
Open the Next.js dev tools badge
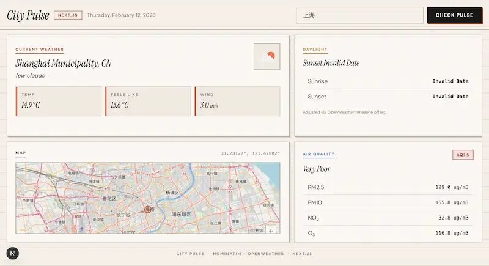(x=12, y=253)
